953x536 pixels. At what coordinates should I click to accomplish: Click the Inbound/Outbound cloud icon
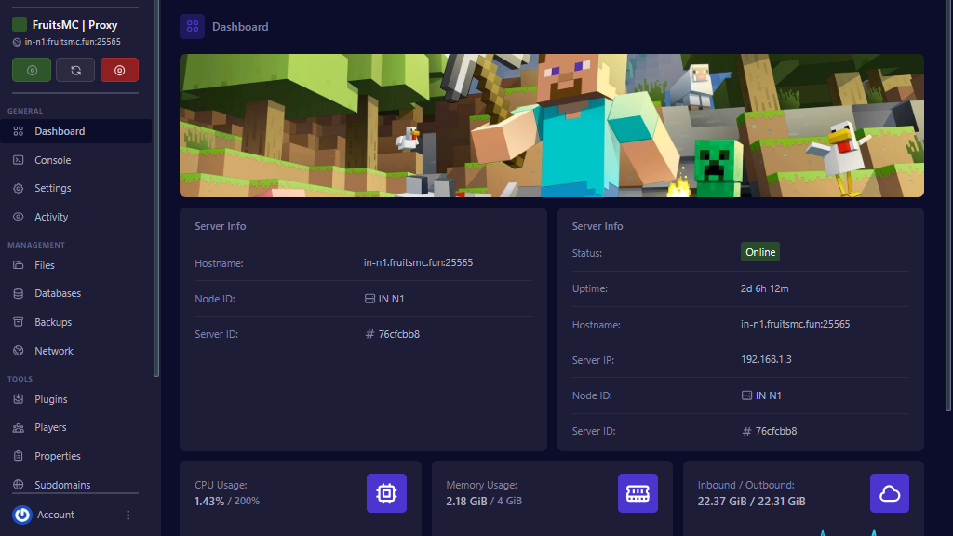tap(890, 493)
